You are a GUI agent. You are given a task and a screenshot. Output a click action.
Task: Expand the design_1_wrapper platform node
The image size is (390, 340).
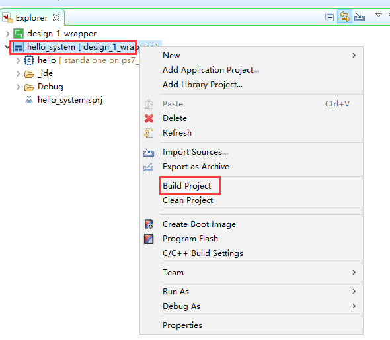pos(7,34)
